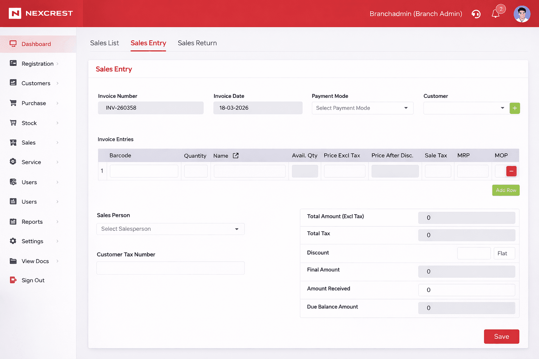Select the Purchase cart icon
Viewport: 539px width, 359px height.
[13, 103]
